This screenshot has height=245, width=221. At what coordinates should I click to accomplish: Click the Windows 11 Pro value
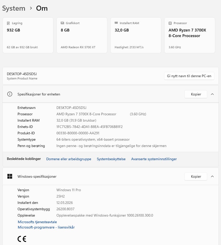pos(69,190)
